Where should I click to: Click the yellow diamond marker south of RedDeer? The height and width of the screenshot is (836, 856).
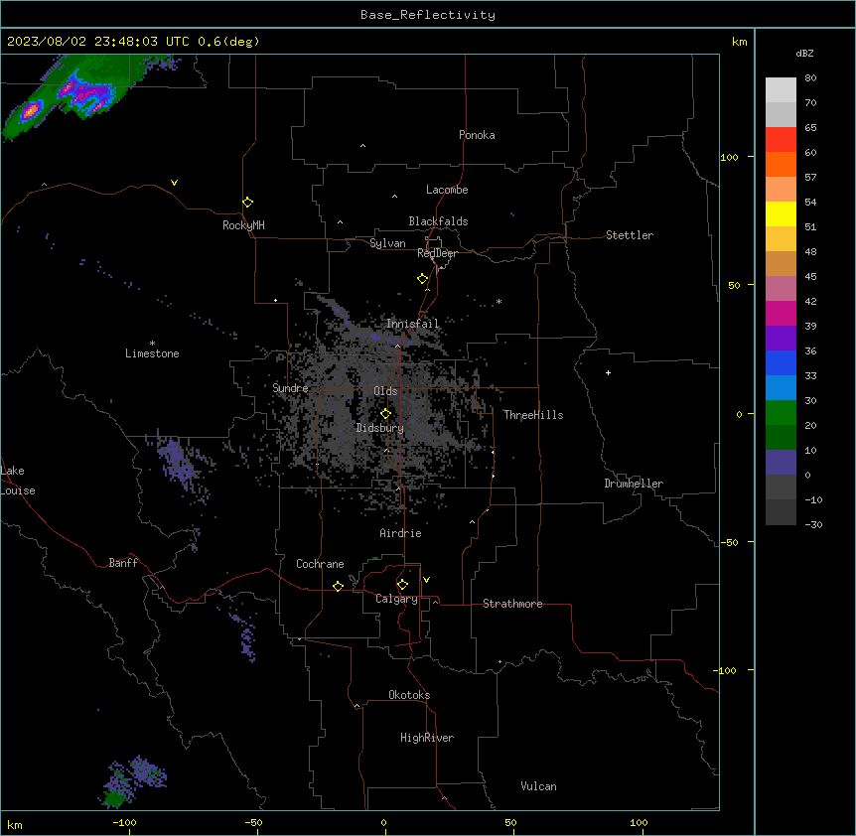(x=423, y=279)
